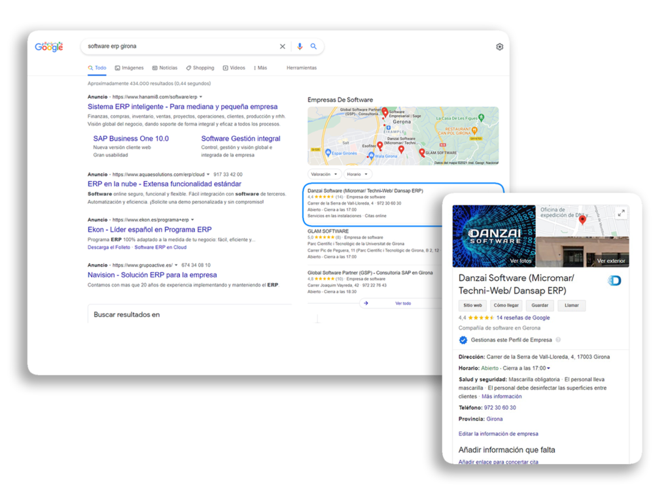Click the verified profile badge icon
The width and height of the screenshot is (670, 502).
pos(463,340)
